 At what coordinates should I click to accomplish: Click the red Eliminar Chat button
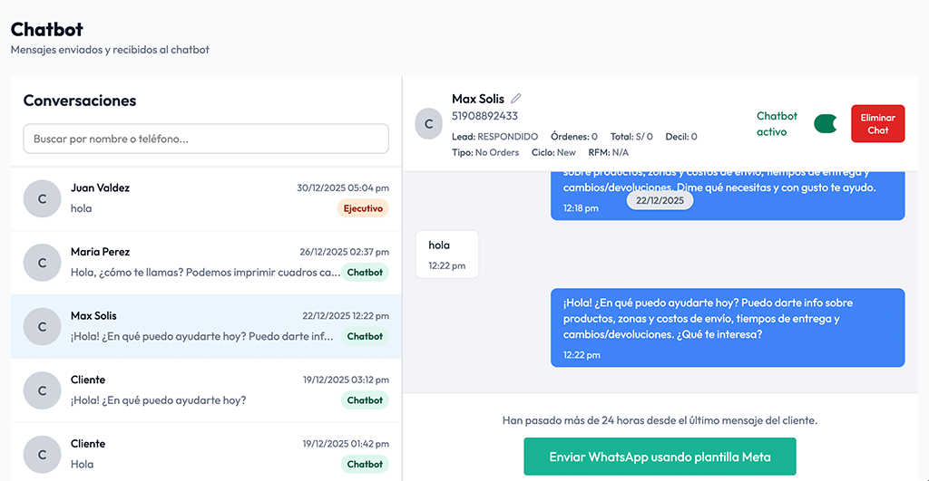click(877, 124)
